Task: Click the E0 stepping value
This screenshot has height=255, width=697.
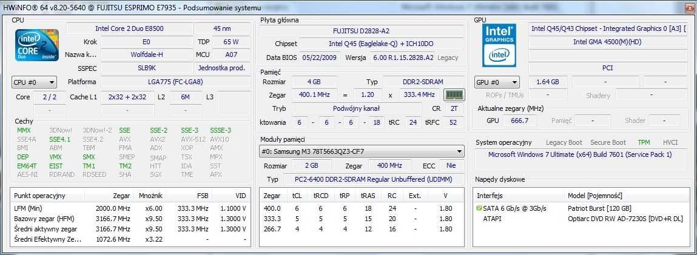Action: 146,42
